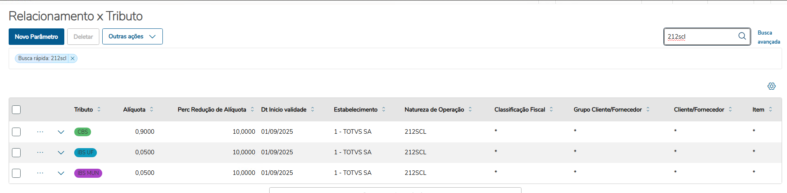Open row actions menu for IBS UF row
Image resolution: width=787 pixels, height=193 pixels.
click(x=40, y=152)
